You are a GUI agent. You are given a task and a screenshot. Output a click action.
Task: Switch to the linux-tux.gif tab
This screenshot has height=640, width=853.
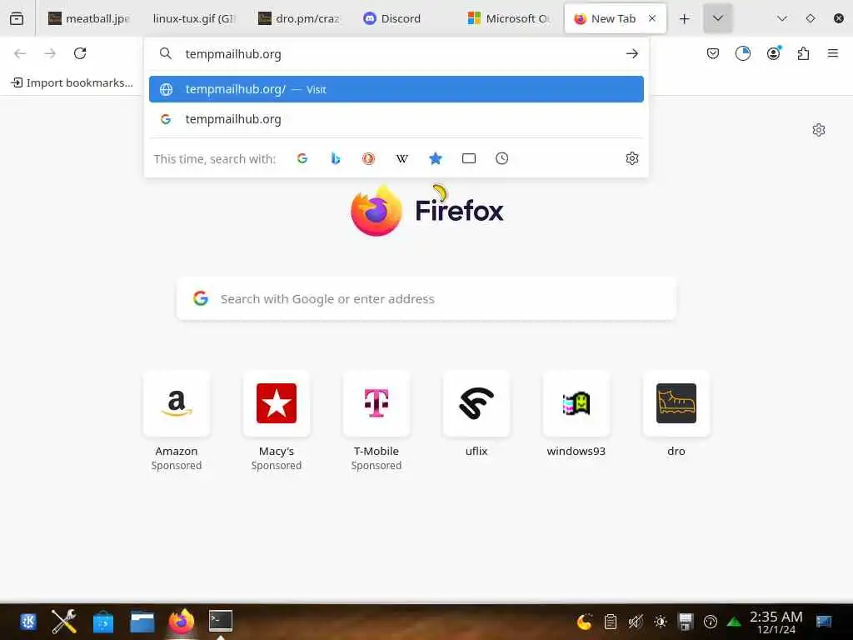(193, 18)
